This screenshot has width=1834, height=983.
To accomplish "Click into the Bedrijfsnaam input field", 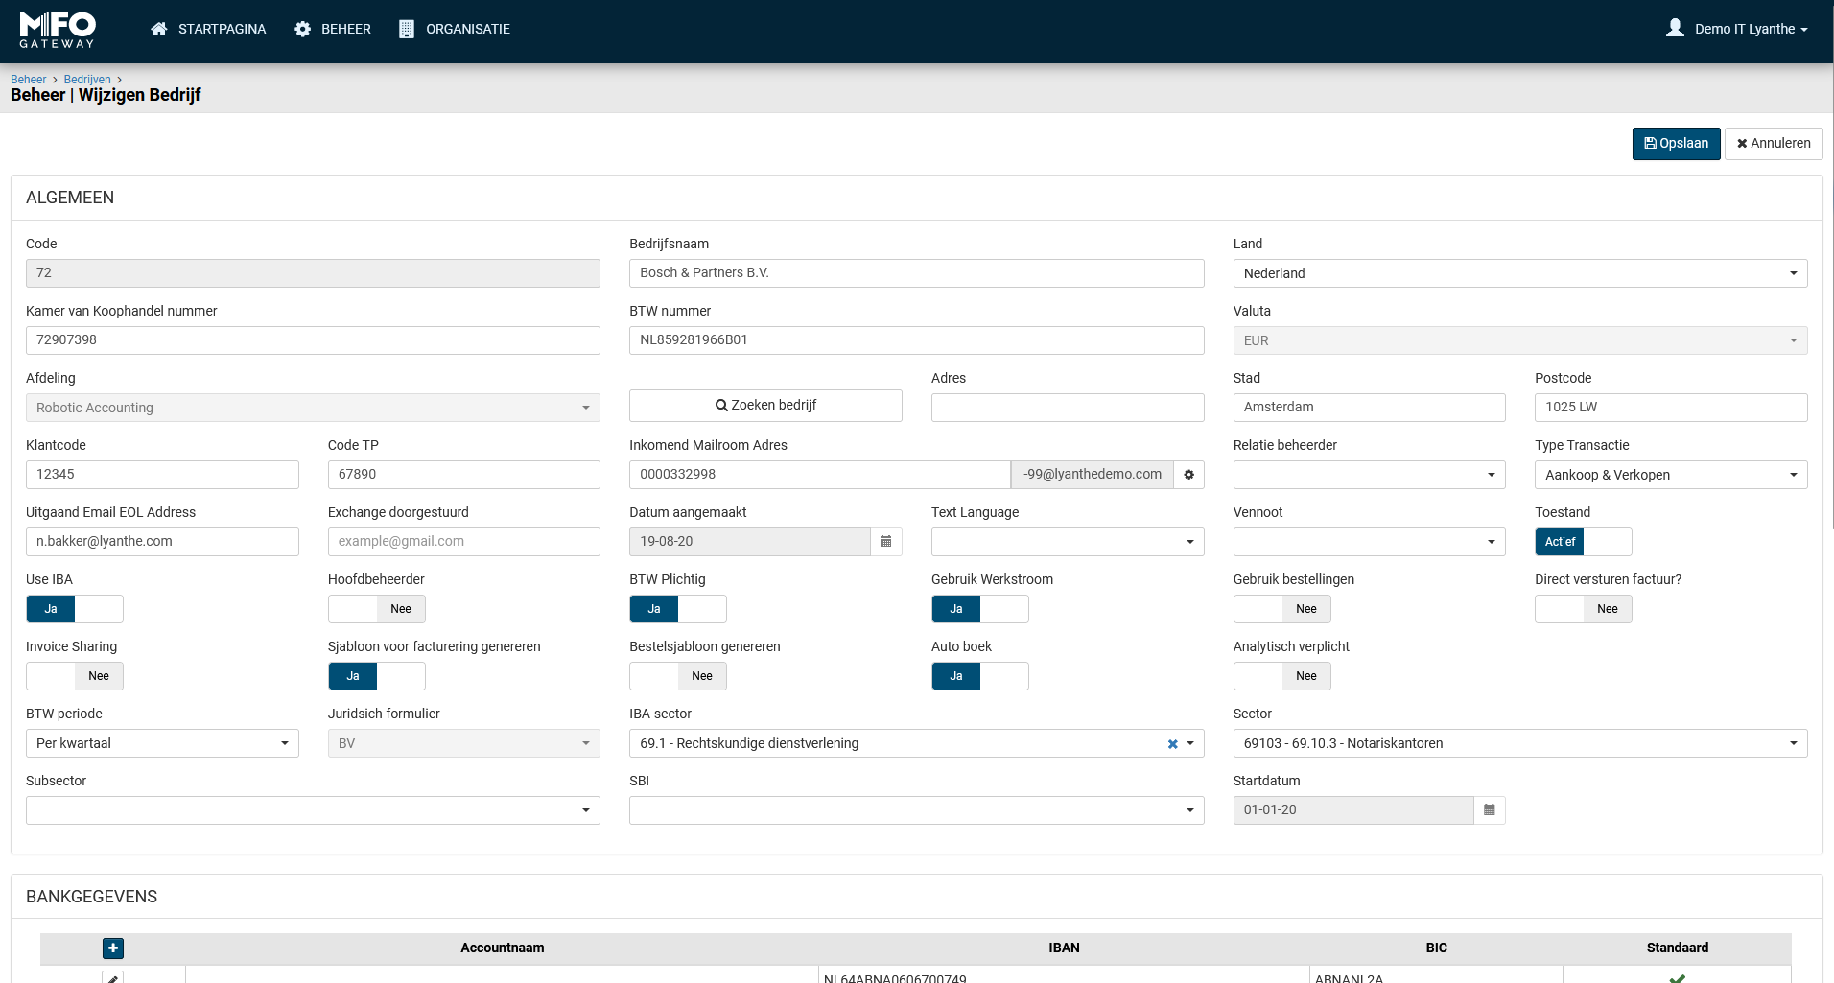I will pyautogui.click(x=916, y=273).
